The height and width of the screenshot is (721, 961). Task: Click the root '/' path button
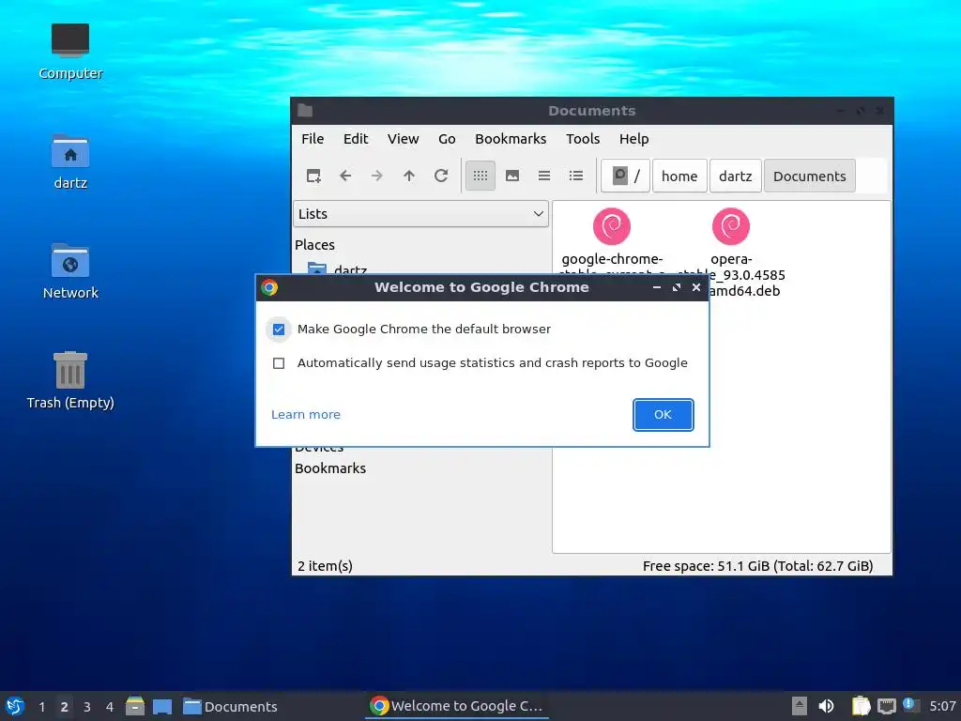[x=625, y=176]
